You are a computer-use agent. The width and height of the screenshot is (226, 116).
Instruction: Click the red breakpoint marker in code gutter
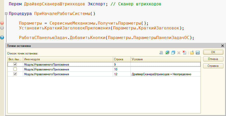click(2, 23)
